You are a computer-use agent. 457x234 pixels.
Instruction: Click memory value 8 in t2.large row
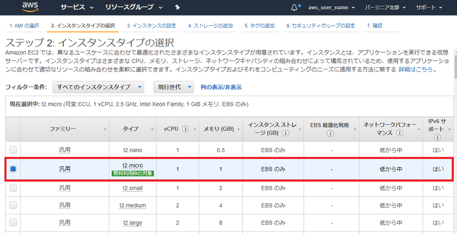(221, 223)
